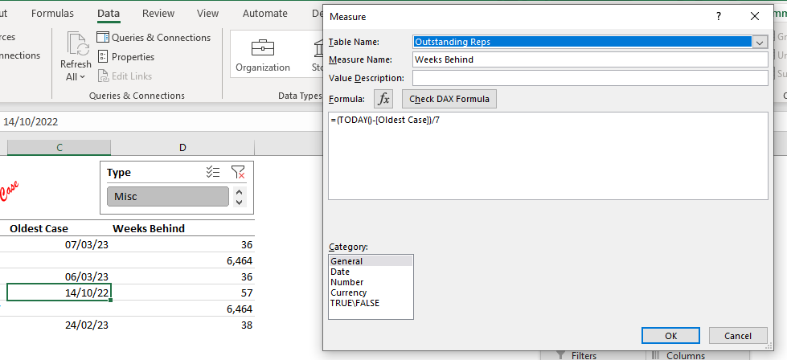Go to the View ribbon tab
Image resolution: width=787 pixels, height=360 pixels.
tap(207, 14)
